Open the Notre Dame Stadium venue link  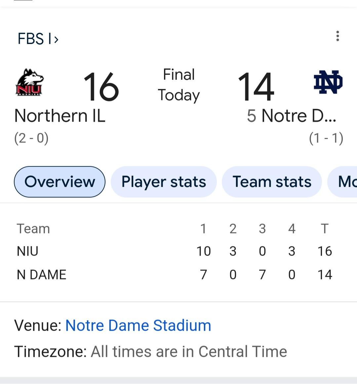(x=138, y=325)
